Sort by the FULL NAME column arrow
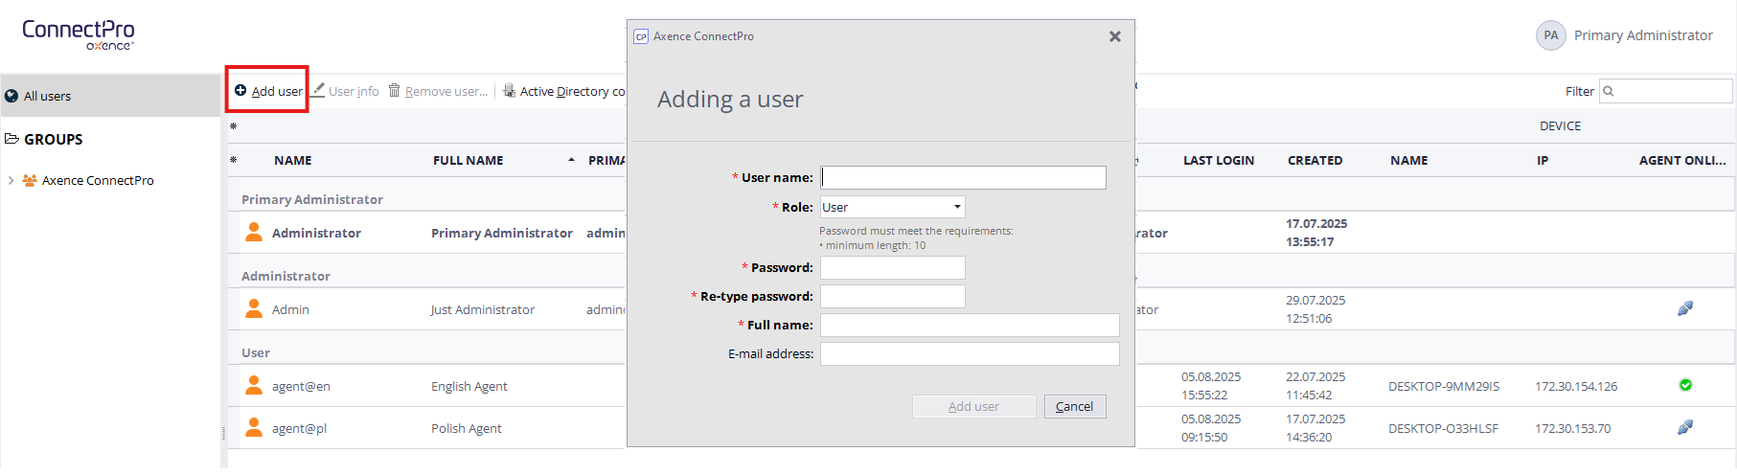The image size is (1737, 475). 571,160
